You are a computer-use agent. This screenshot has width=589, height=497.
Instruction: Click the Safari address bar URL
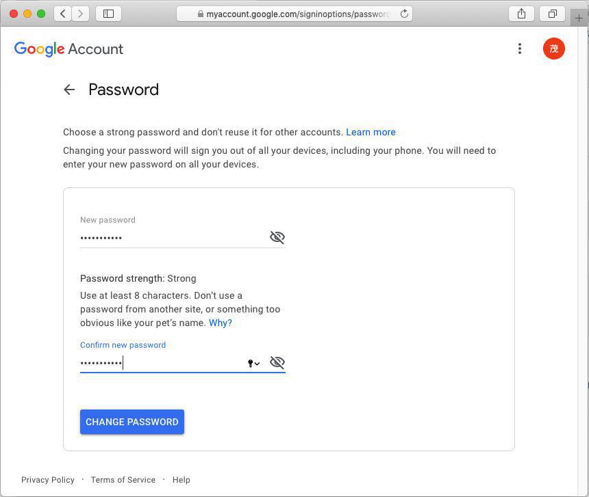294,14
